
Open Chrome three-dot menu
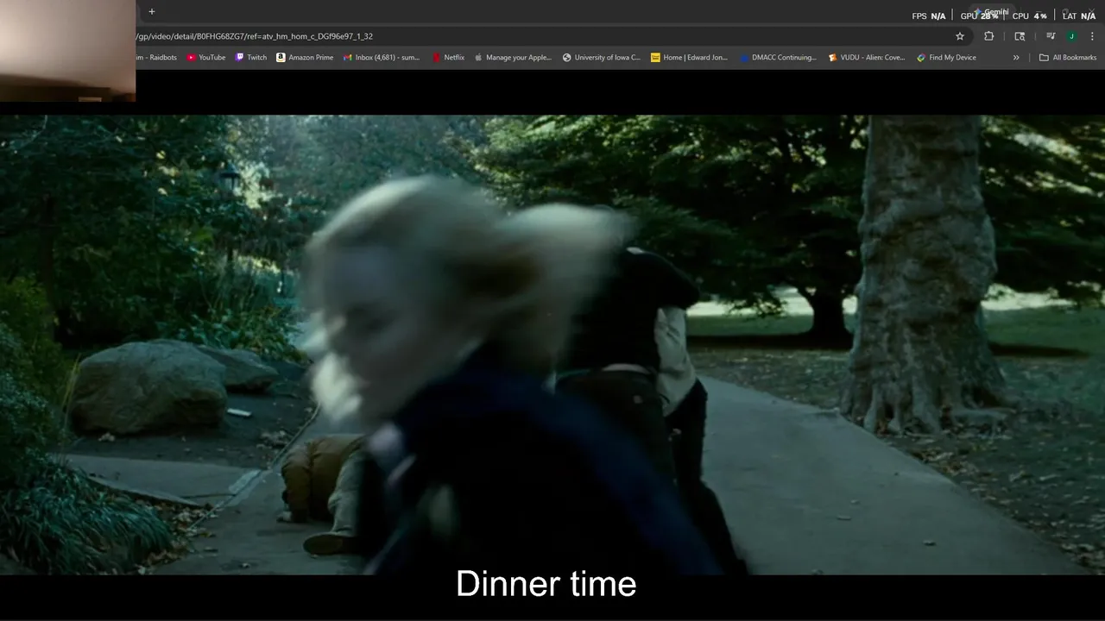pos(1093,36)
